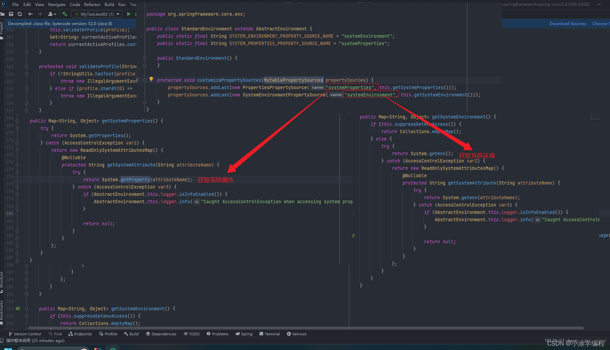This screenshot has height=350, width=610.
Task: Open the Build menu
Action: click(x=109, y=4)
